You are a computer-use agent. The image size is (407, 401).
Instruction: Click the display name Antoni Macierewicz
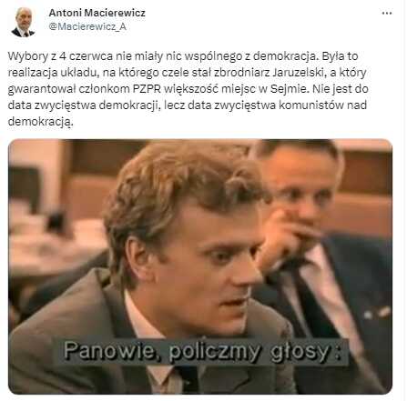(x=97, y=13)
